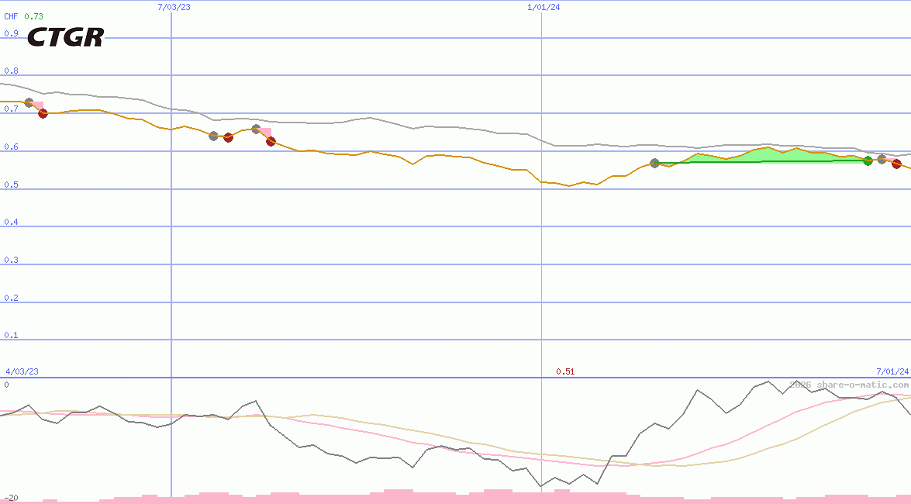Click the red sell dot near 7/03/23

point(228,137)
